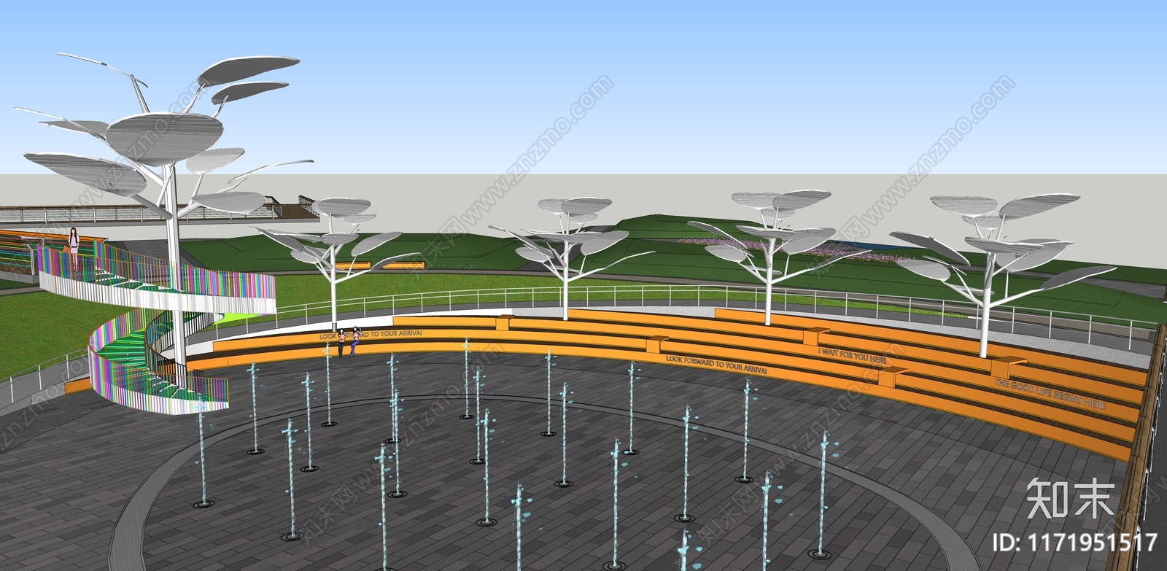Click the "I WAIT FOR YOU HERE" bench lettering

coord(853,355)
